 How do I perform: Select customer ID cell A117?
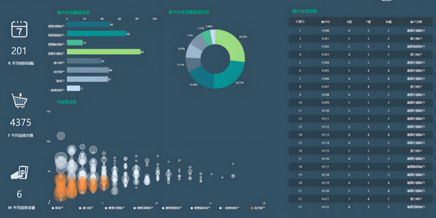pyautogui.click(x=325, y=167)
